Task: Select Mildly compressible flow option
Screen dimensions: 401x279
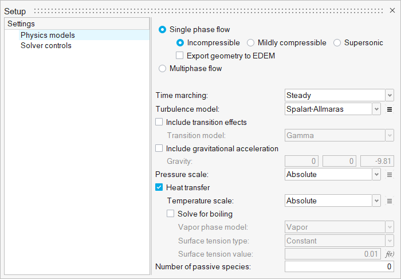Action: pos(251,43)
